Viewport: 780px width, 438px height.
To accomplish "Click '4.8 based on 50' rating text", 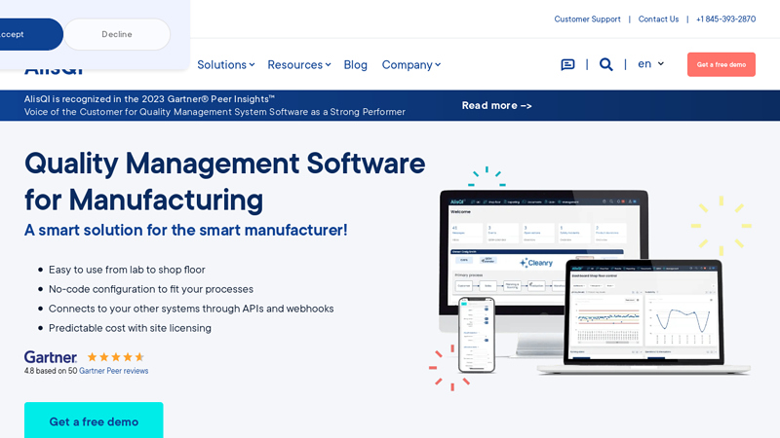I will tap(51, 371).
